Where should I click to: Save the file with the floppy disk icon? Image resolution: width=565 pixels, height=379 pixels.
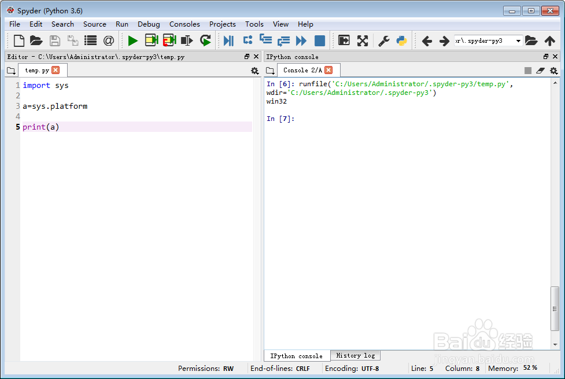pos(55,41)
